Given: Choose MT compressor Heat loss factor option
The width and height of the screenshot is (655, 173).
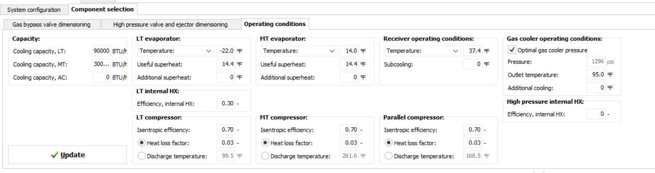Looking at the screenshot, I should (265, 143).
